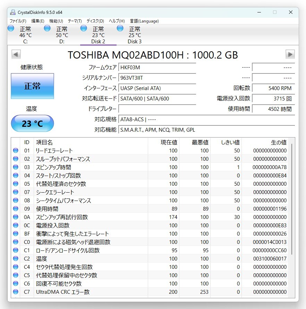Select the Disk 2 tab

pyautogui.click(x=98, y=35)
